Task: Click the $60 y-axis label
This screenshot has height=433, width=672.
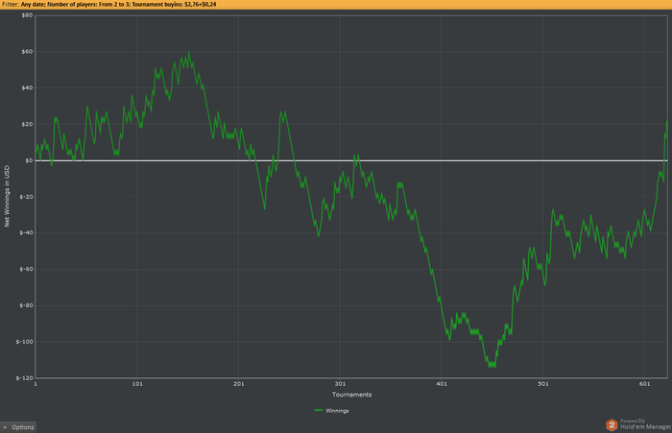Action: [x=27, y=52]
